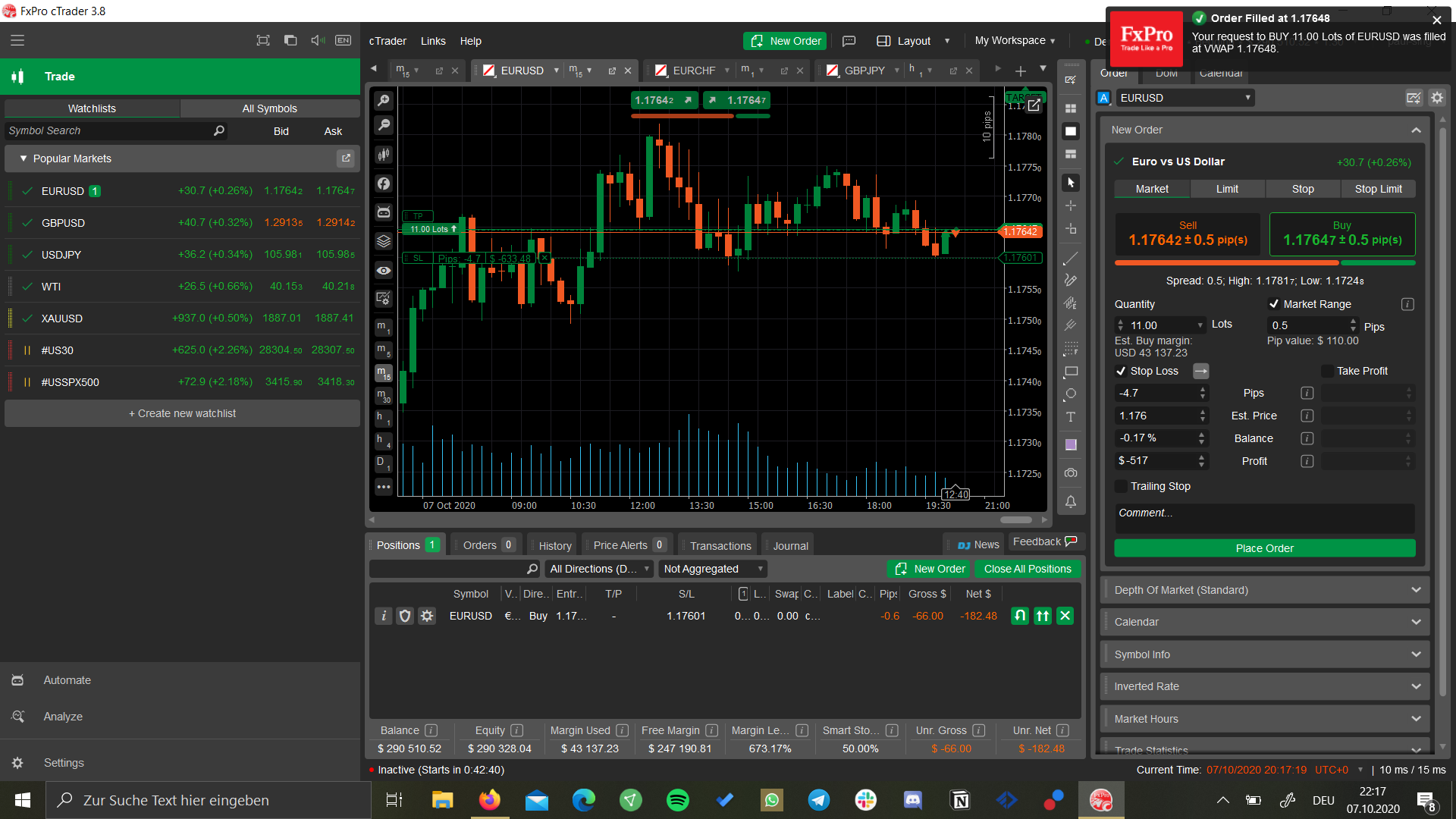
Task: Pick the purple color swatch tool
Action: (x=1070, y=445)
